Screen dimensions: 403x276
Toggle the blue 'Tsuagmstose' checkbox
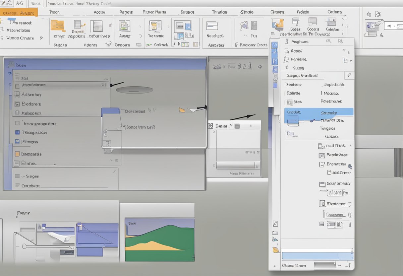point(17,132)
